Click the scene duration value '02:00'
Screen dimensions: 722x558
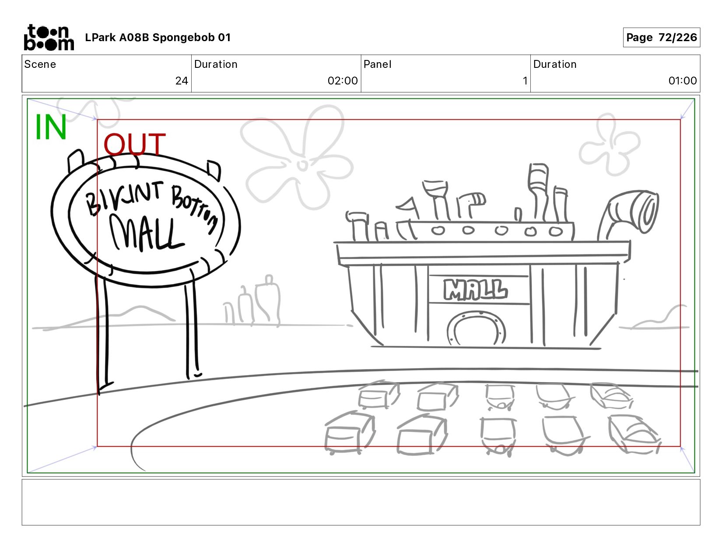(x=343, y=81)
